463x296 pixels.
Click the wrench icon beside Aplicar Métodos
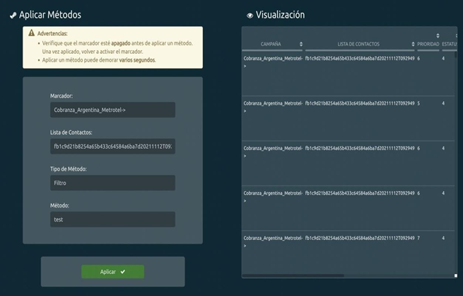pyautogui.click(x=13, y=15)
